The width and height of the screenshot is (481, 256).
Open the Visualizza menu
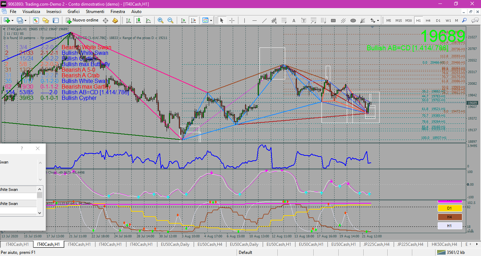31,12
